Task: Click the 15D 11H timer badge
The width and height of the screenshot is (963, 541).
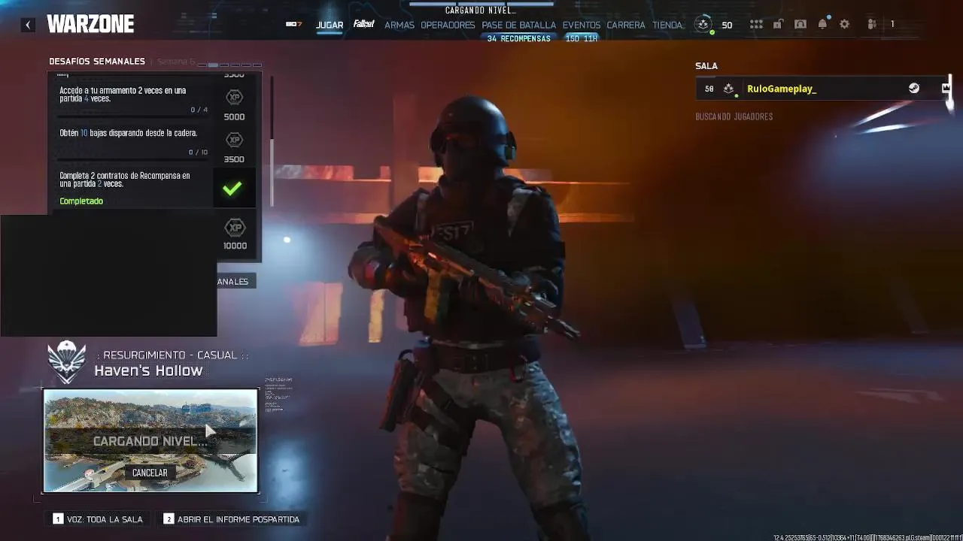Action: (581, 38)
